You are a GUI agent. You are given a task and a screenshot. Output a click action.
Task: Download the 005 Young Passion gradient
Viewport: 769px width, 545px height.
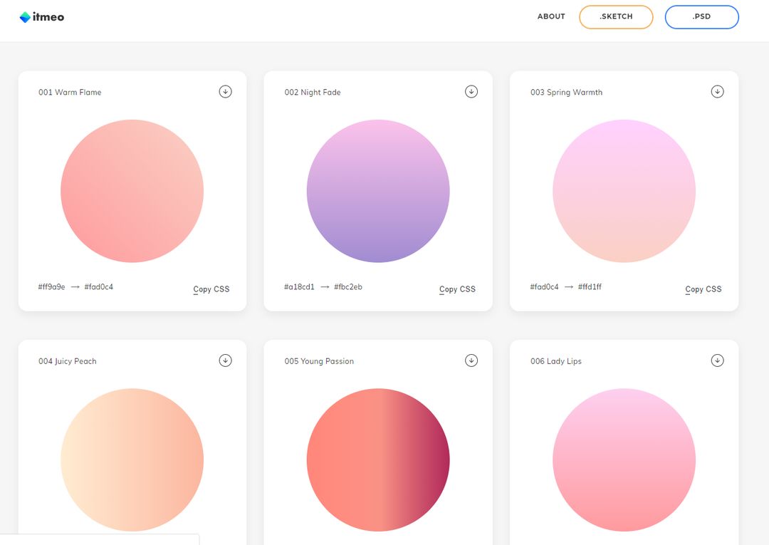click(x=471, y=360)
